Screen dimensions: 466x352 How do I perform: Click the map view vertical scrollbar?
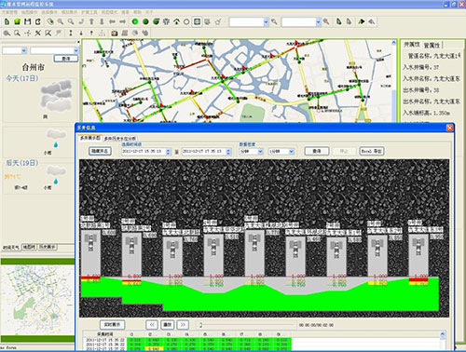point(394,81)
